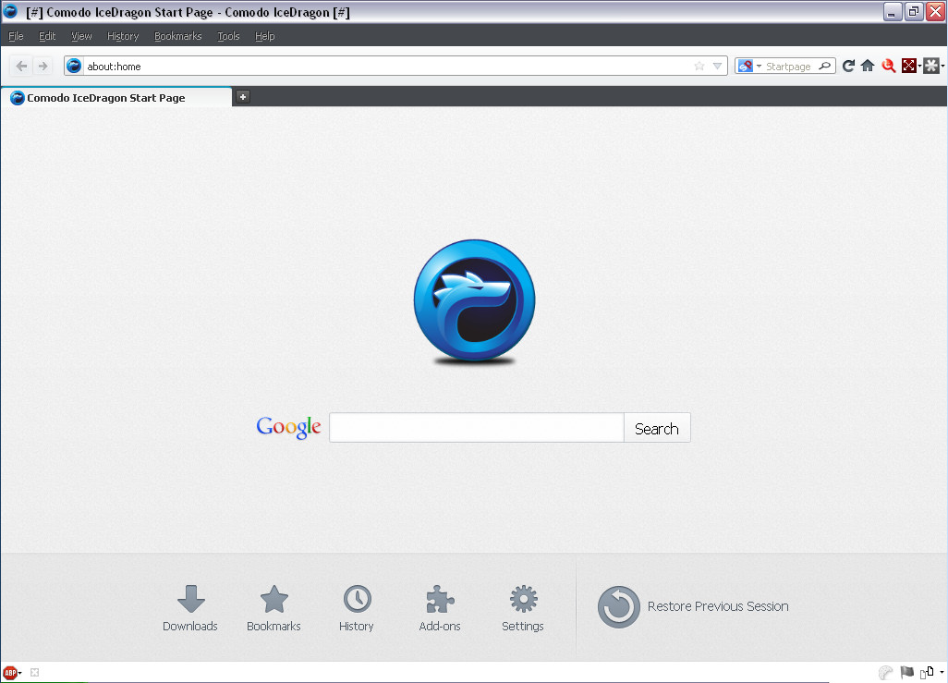Image resolution: width=948 pixels, height=683 pixels.
Task: Click the IceDragon site icon in address bar
Action: click(74, 66)
